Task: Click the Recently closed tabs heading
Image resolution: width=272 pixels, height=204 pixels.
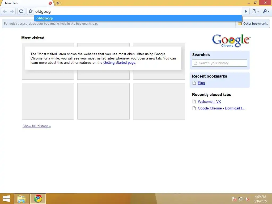Action: click(x=211, y=95)
